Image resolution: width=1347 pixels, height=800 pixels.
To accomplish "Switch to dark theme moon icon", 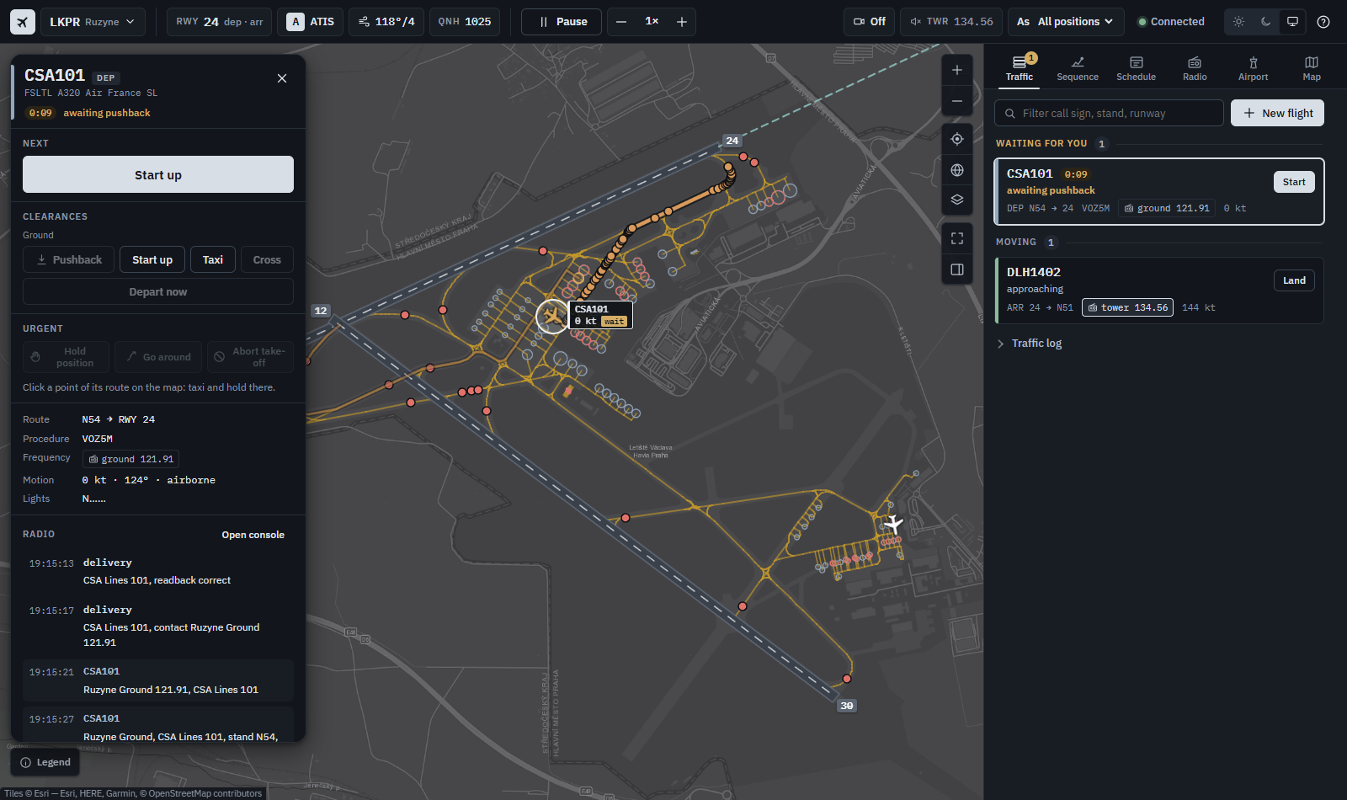I will coord(1265,22).
